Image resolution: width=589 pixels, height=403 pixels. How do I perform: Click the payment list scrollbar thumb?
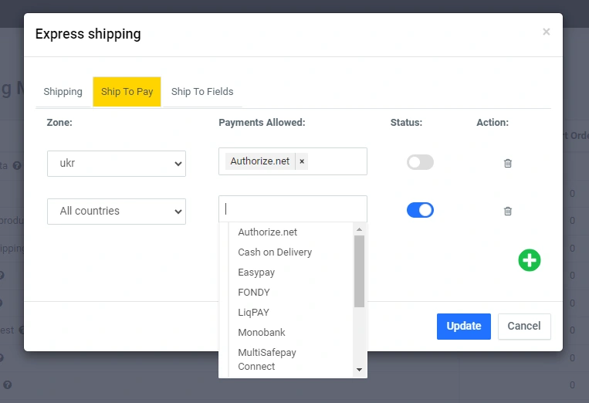359,270
